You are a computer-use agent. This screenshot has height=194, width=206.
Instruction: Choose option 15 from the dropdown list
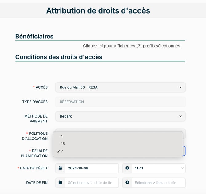click(63, 144)
